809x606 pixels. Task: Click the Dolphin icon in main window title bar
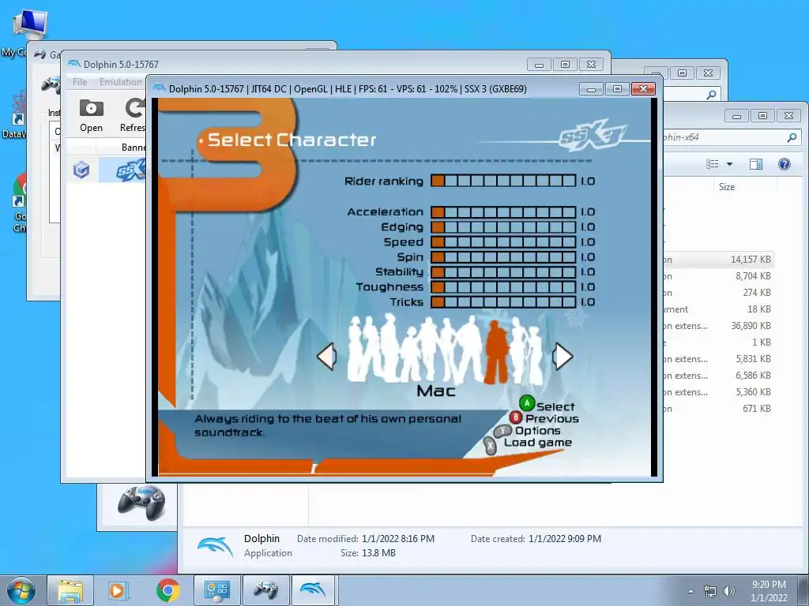(x=74, y=65)
